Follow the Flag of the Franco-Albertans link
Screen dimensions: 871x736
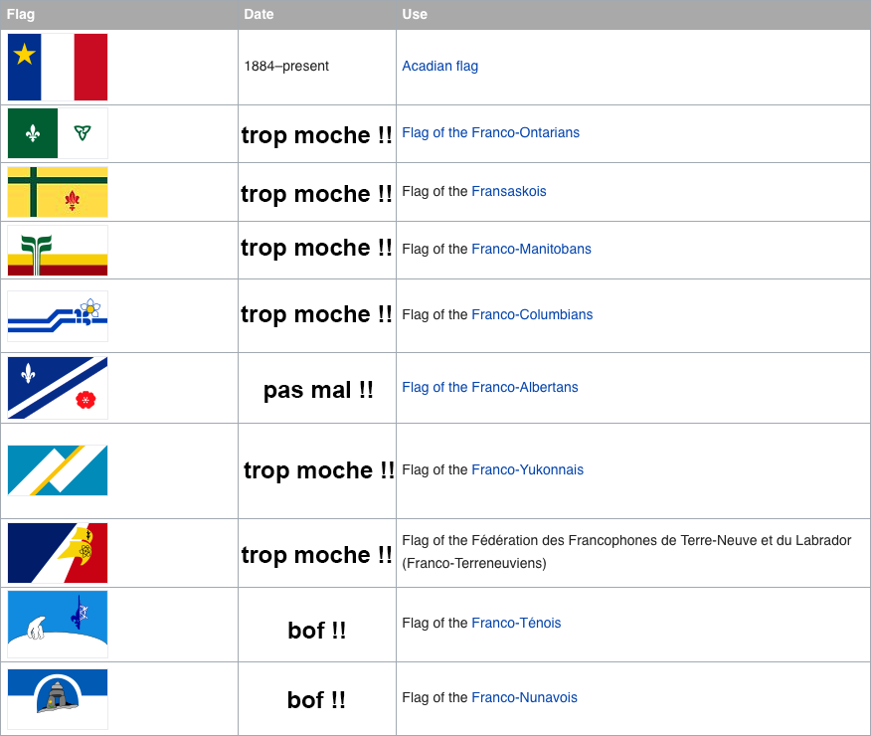490,387
